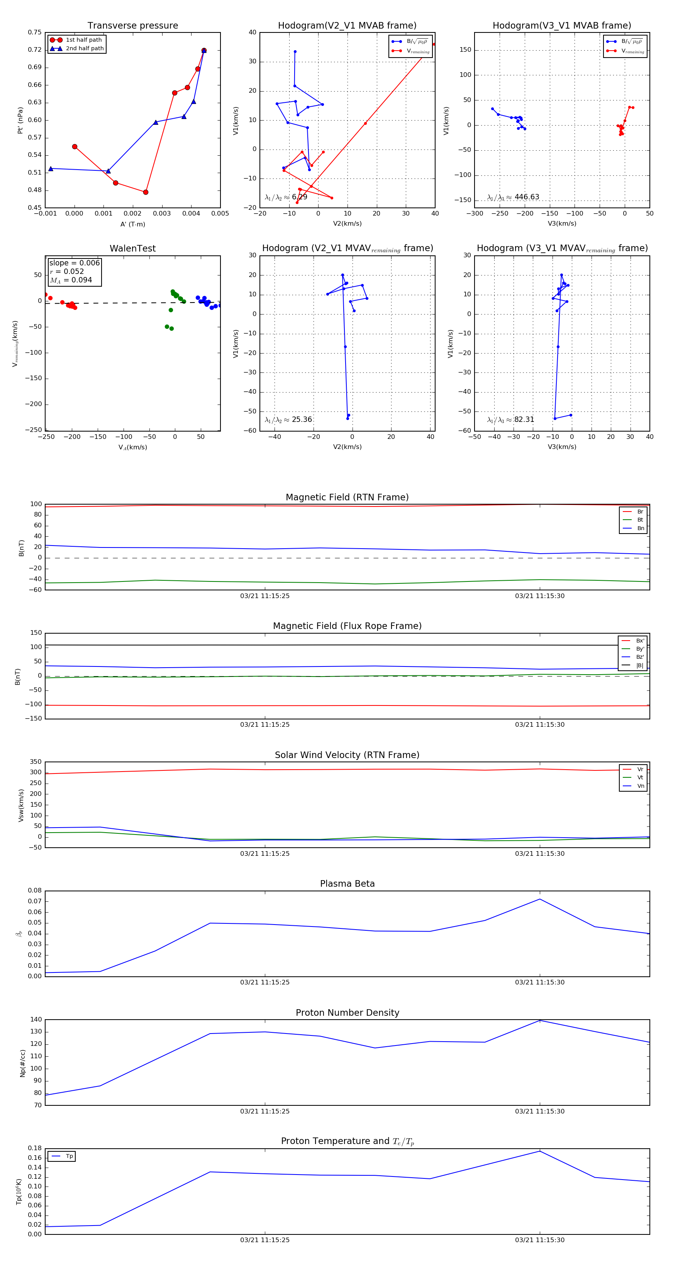Select the '|B|' legend entry
Image resolution: width=695 pixels, height=1275 pixels.
tap(633, 666)
